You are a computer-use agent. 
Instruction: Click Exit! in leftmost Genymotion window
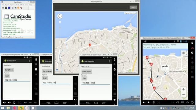point(7,76)
